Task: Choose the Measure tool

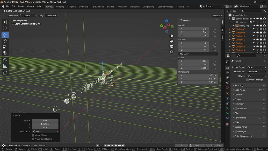Action: [x=5, y=66]
